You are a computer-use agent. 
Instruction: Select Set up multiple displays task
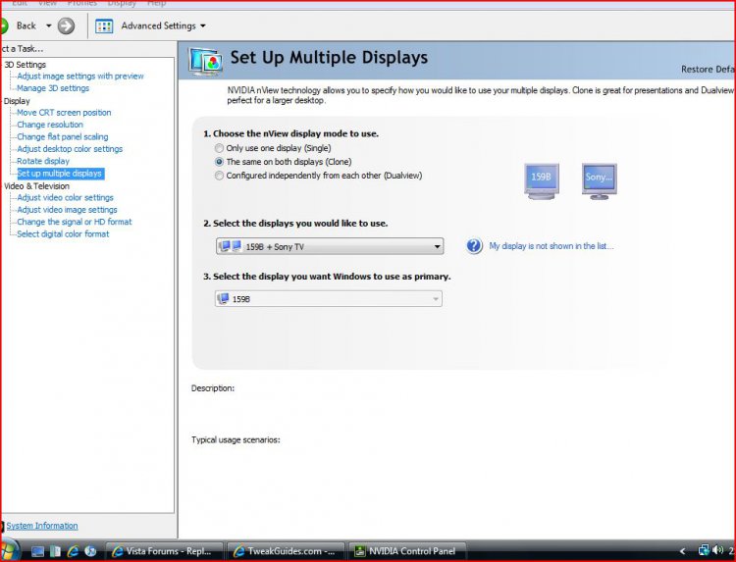click(x=60, y=174)
